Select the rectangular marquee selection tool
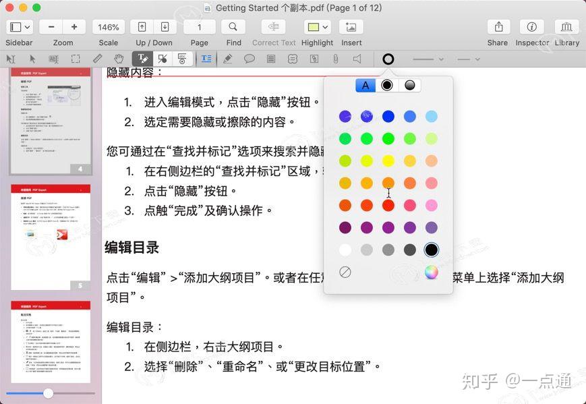This screenshot has width=586, height=404. 76,59
